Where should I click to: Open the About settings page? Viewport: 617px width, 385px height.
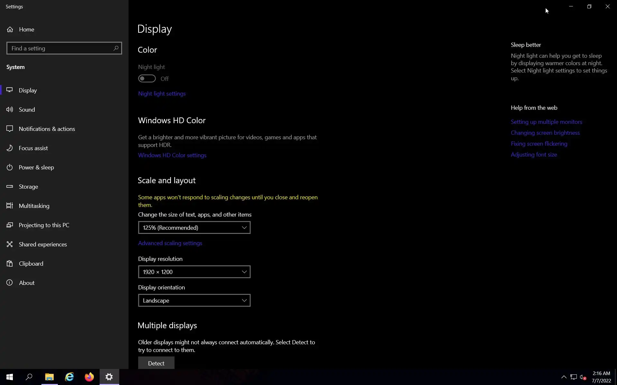[x=27, y=283]
